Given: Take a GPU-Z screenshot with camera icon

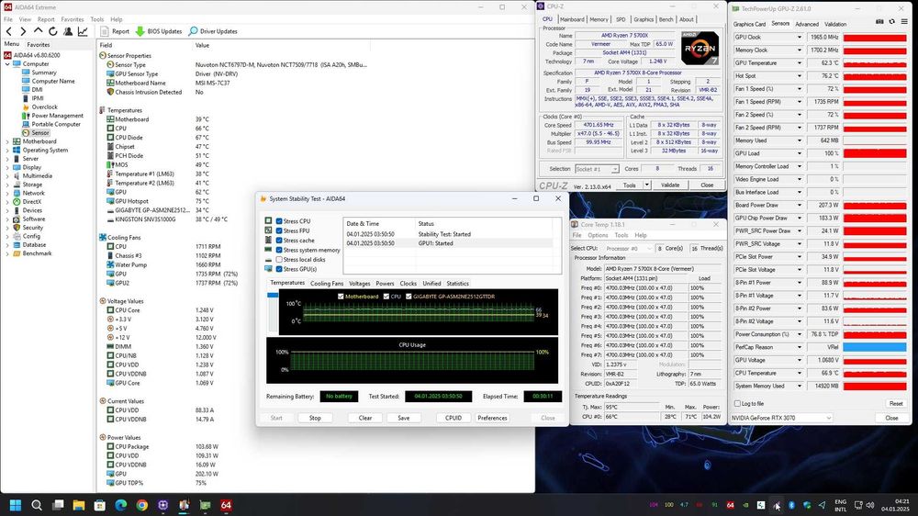Looking at the screenshot, I should coord(879,22).
